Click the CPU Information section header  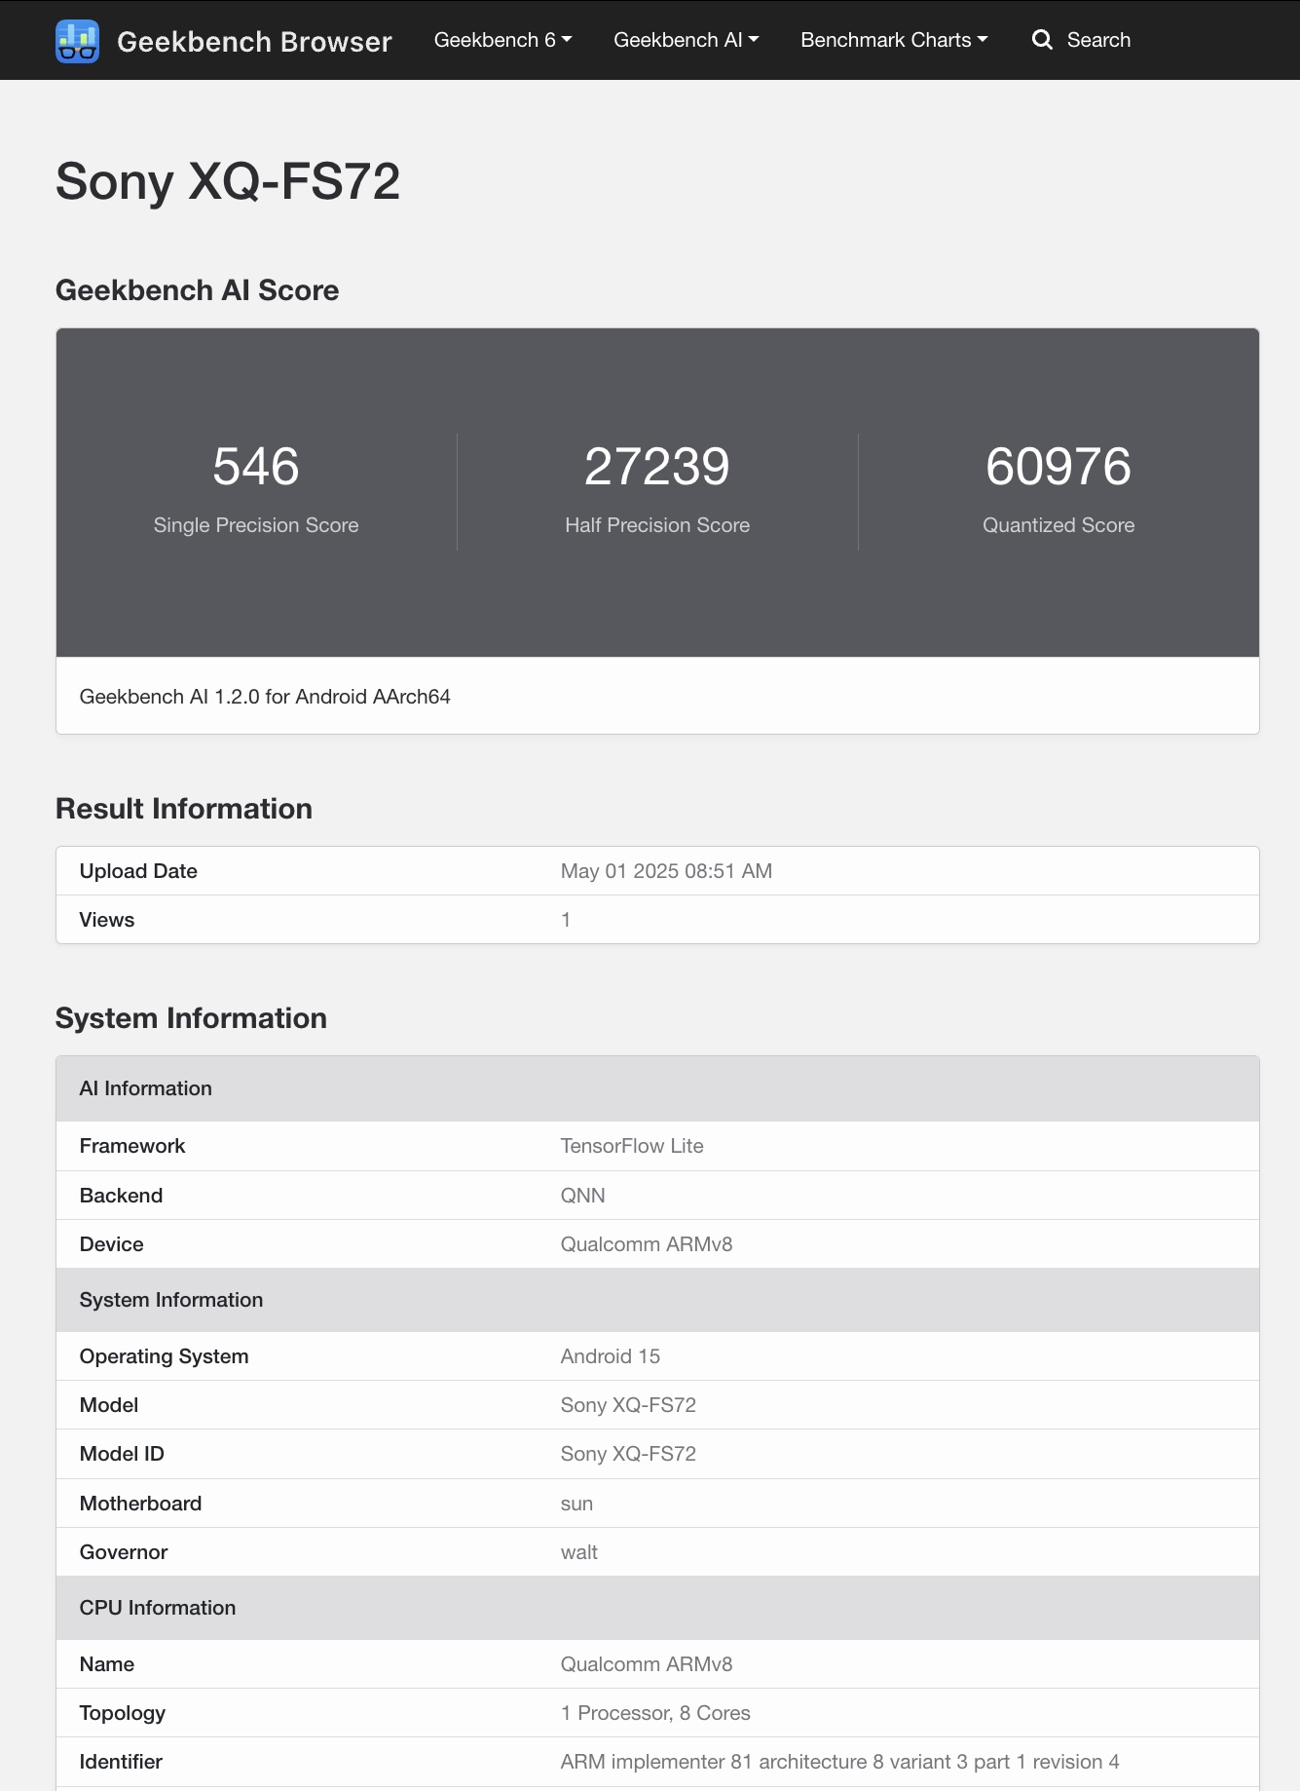[x=158, y=1608]
